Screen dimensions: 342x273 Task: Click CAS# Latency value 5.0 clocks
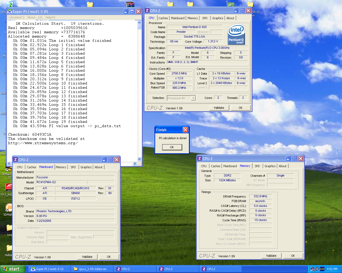pyautogui.click(x=261, y=206)
